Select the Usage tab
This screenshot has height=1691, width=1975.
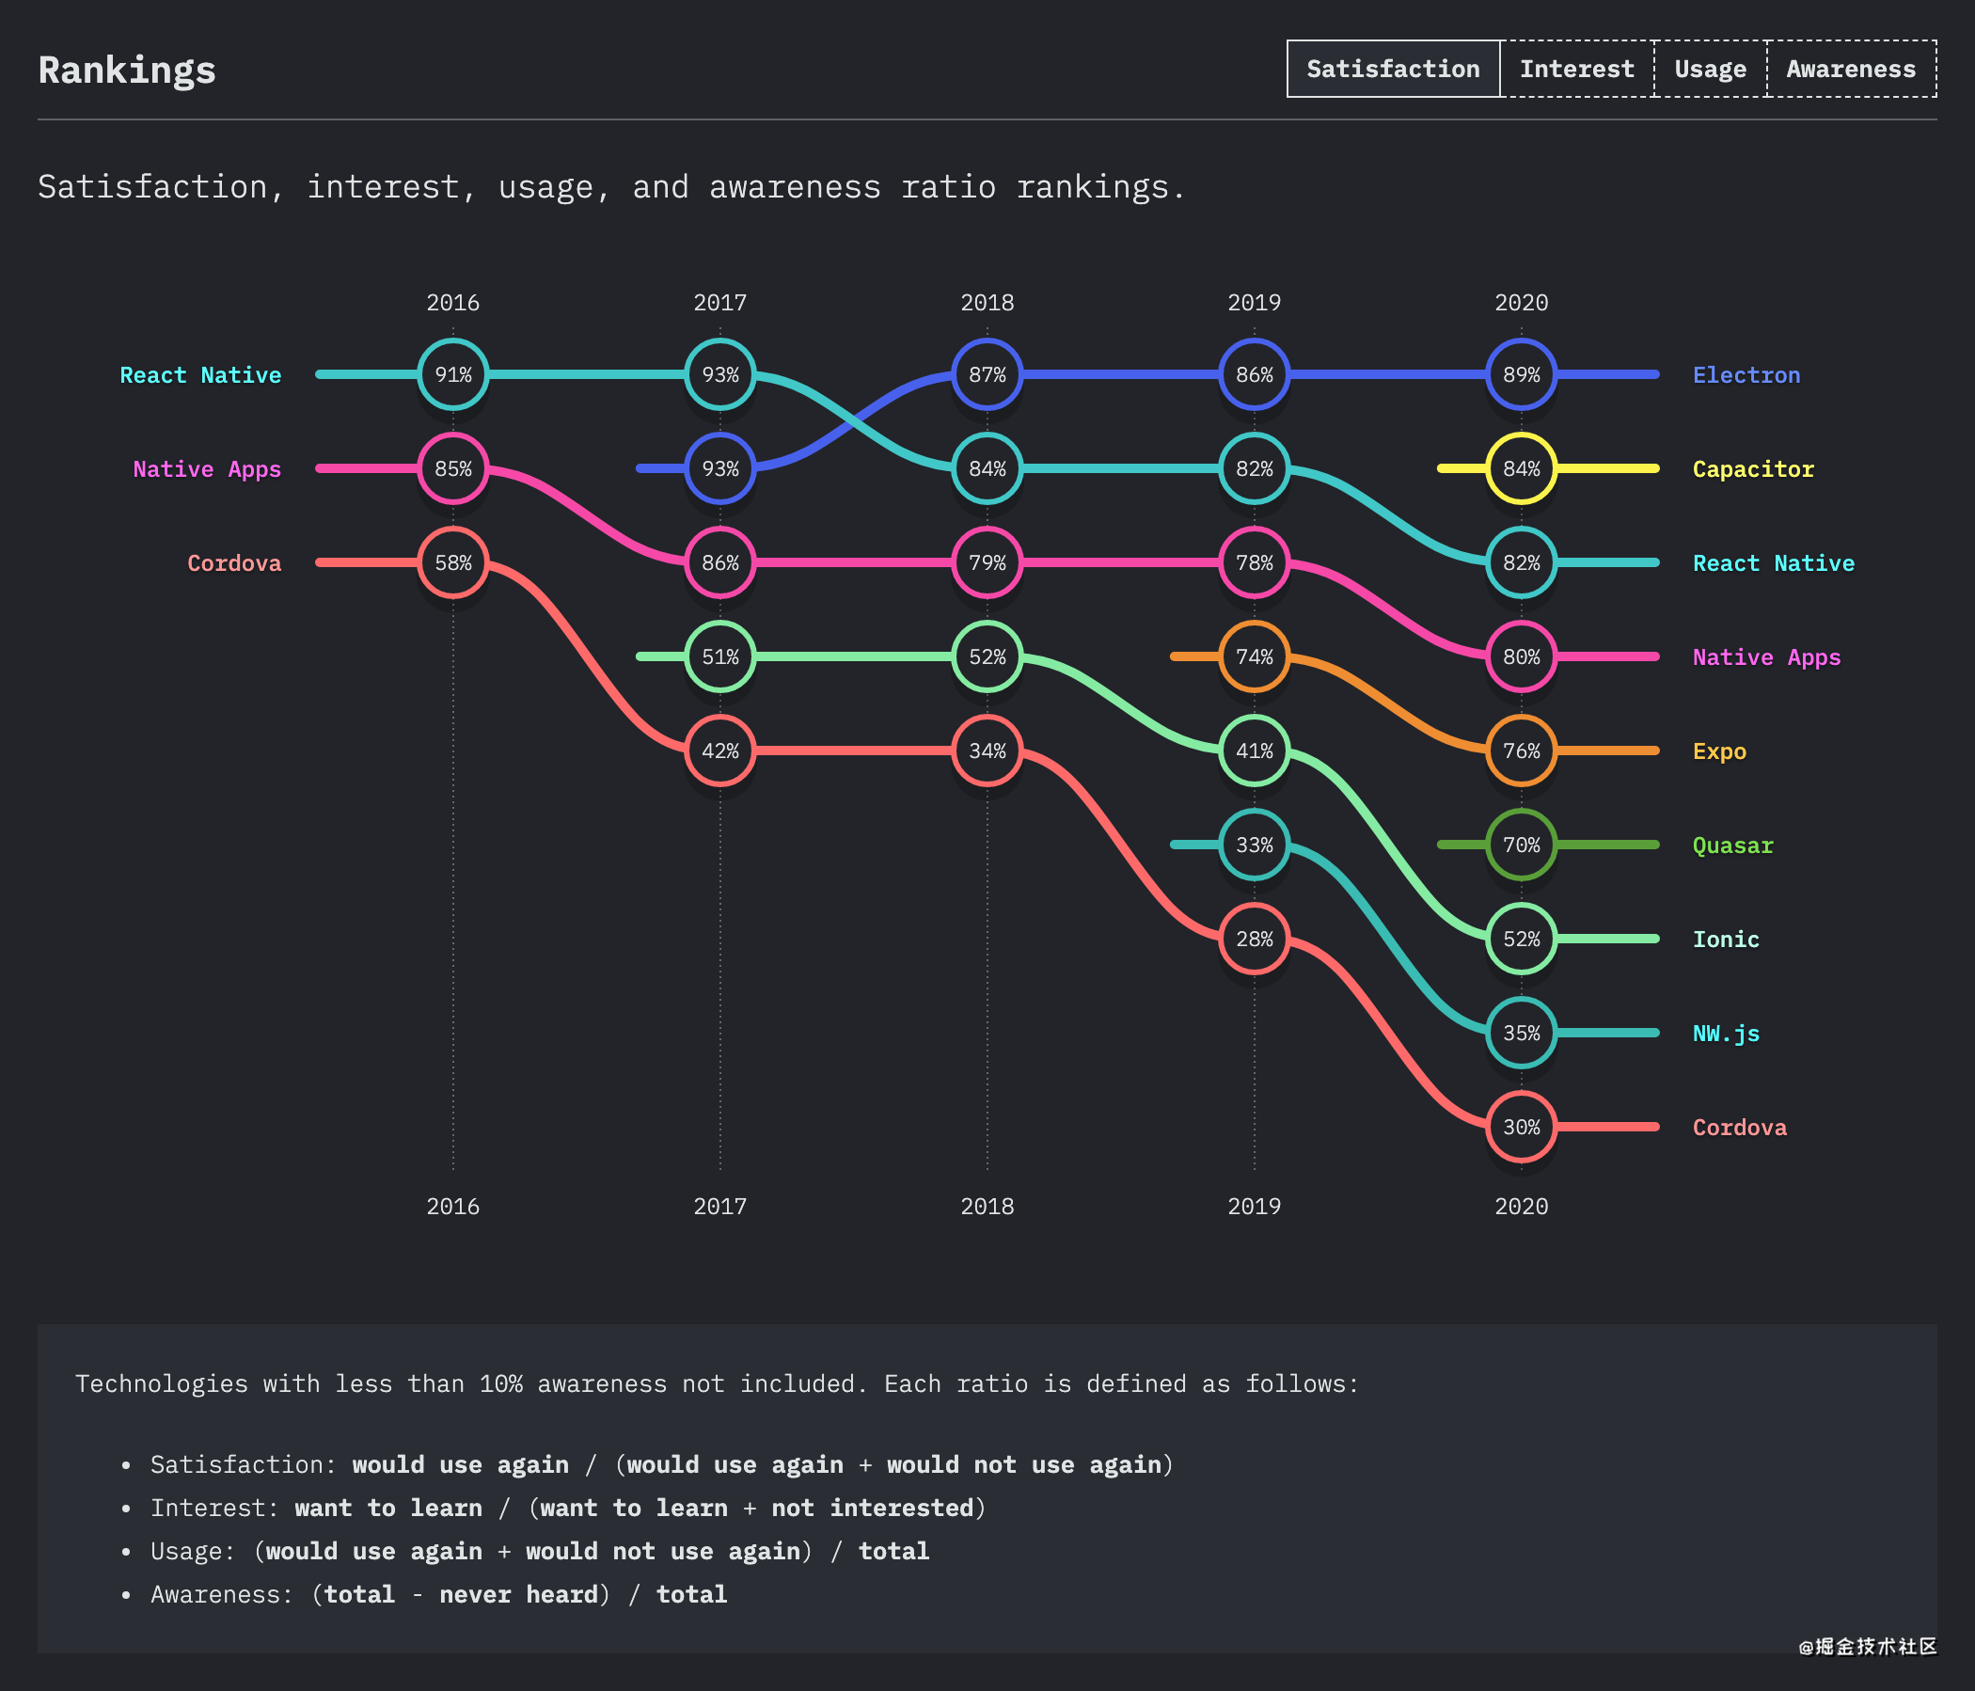1710,69
